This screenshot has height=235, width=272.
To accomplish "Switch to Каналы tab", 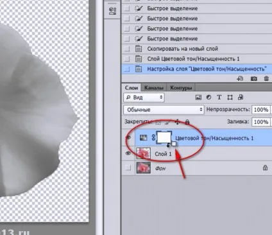I will tap(154, 88).
